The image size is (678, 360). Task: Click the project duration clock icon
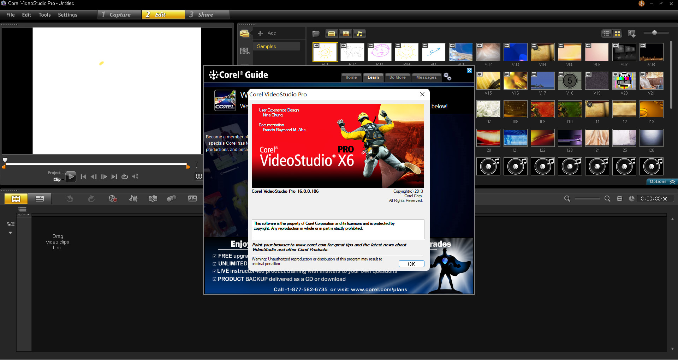[x=632, y=199]
